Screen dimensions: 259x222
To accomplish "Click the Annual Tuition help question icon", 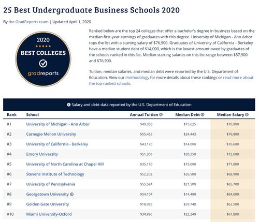I will pos(161,115).
